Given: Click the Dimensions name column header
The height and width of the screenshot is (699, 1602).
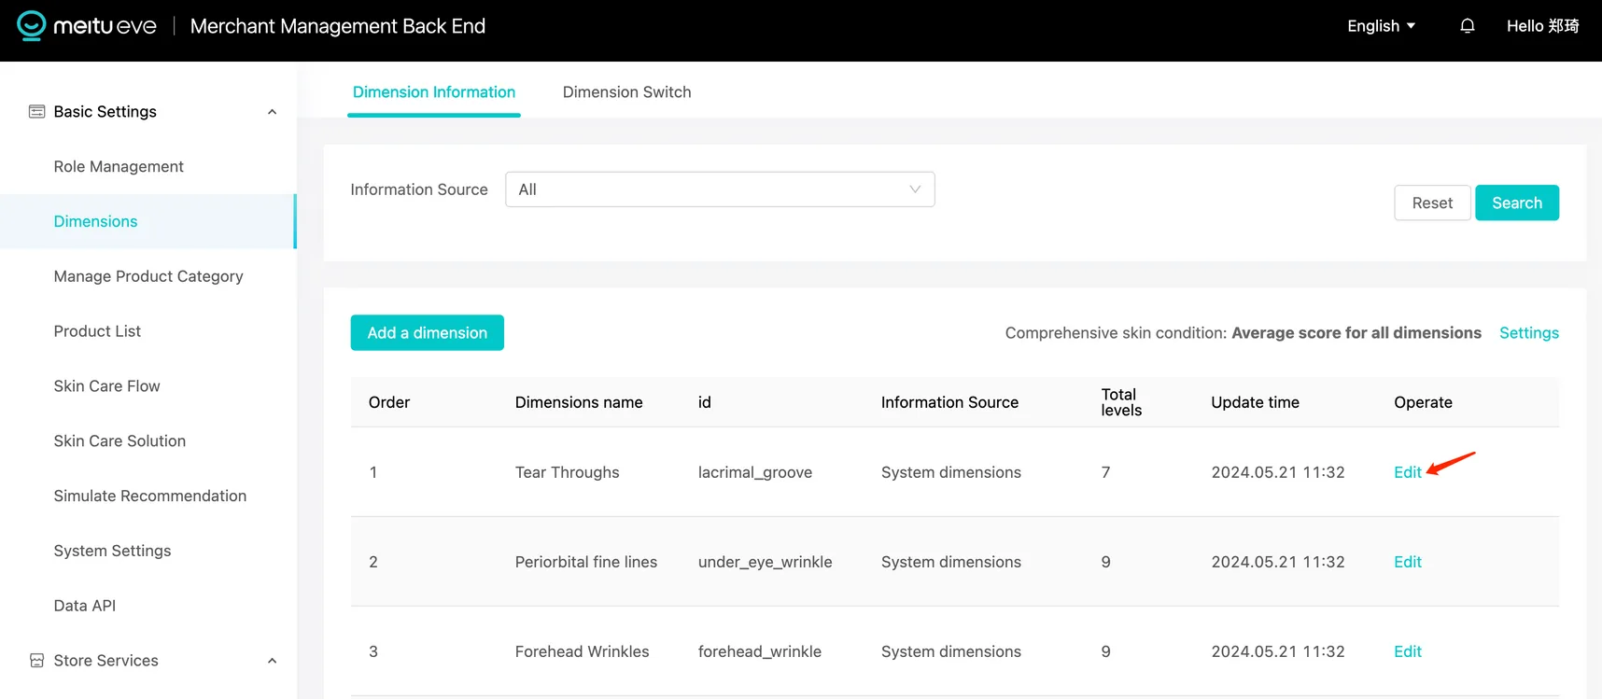Looking at the screenshot, I should (x=579, y=402).
